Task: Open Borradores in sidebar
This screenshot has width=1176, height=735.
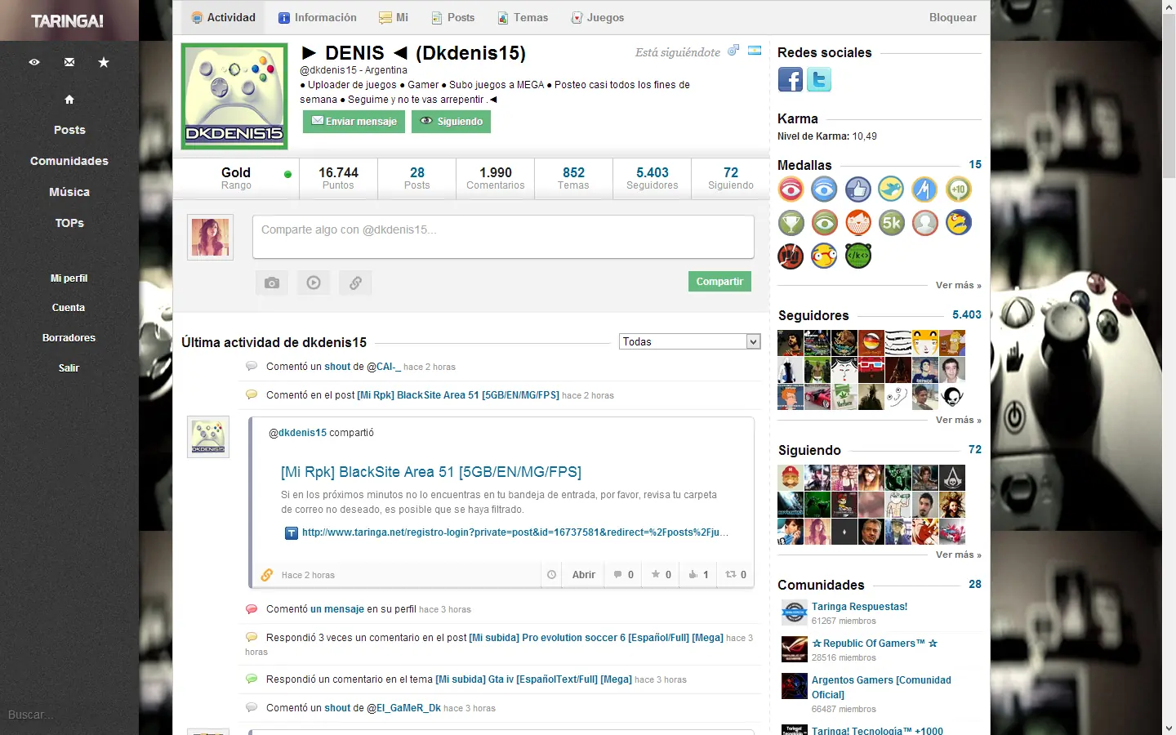Action: (x=69, y=338)
